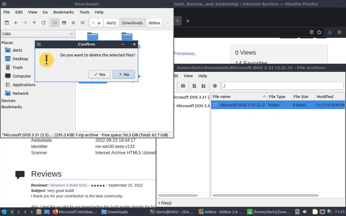
Task: Open Firefox hamburger menu
Action: point(340,32)
